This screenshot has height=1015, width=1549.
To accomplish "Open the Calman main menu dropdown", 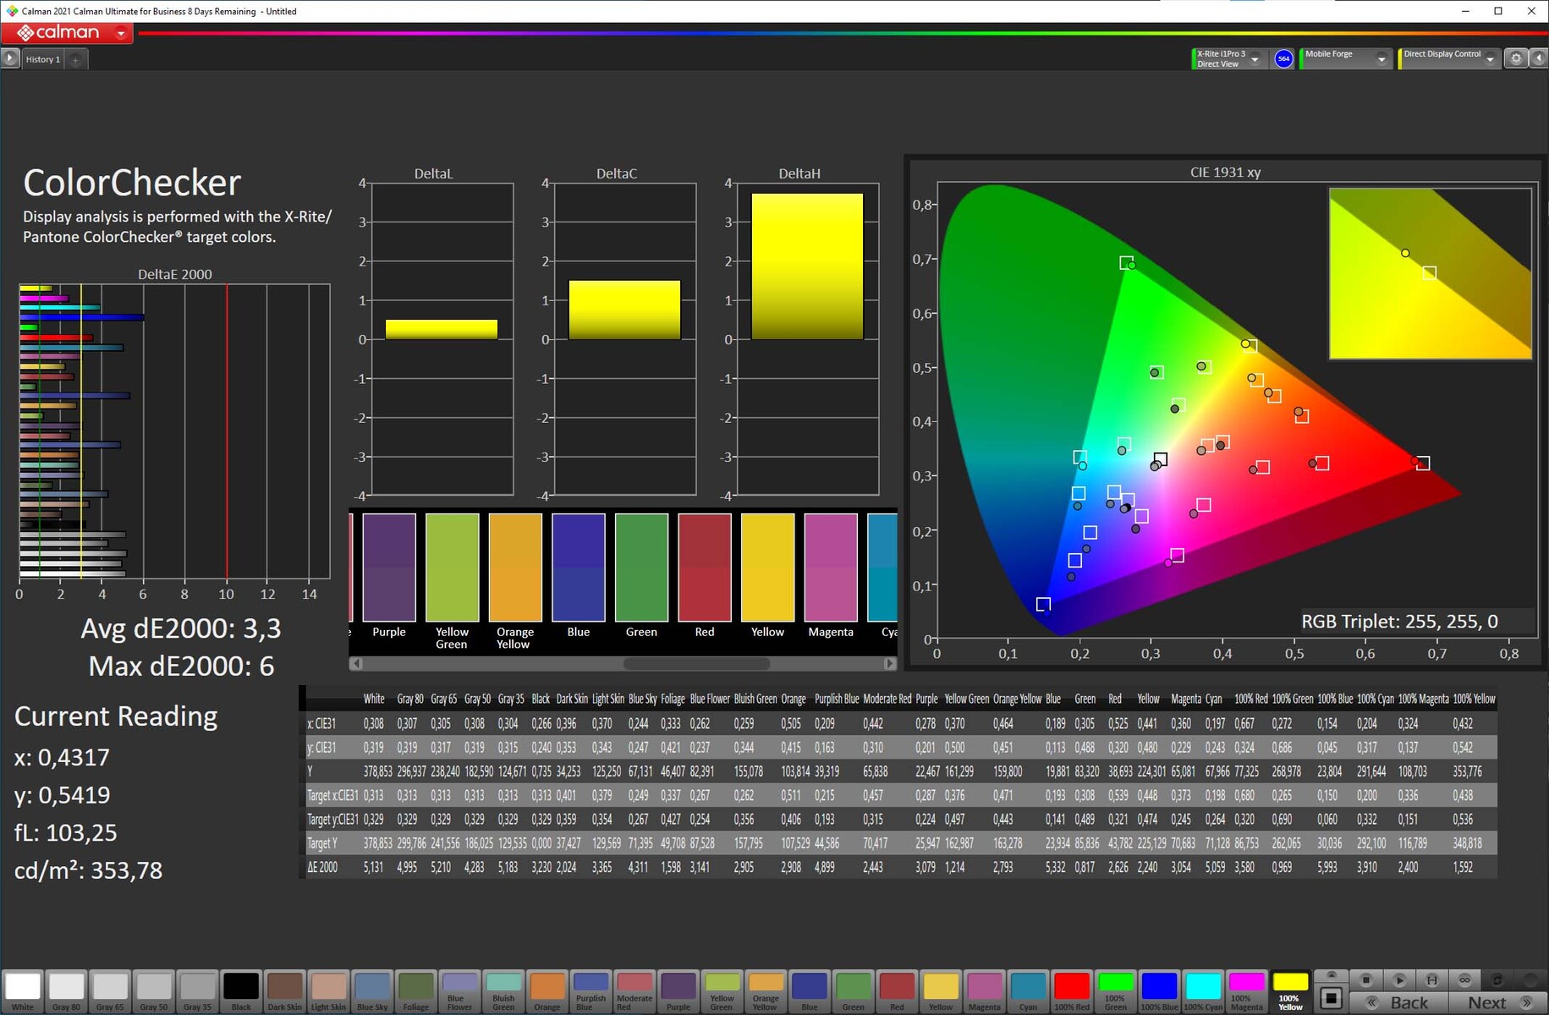I will click(121, 34).
